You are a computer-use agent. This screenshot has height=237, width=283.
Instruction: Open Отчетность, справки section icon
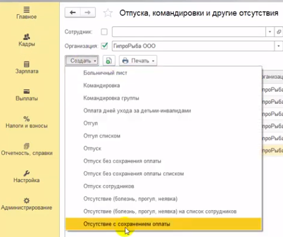[26, 146]
